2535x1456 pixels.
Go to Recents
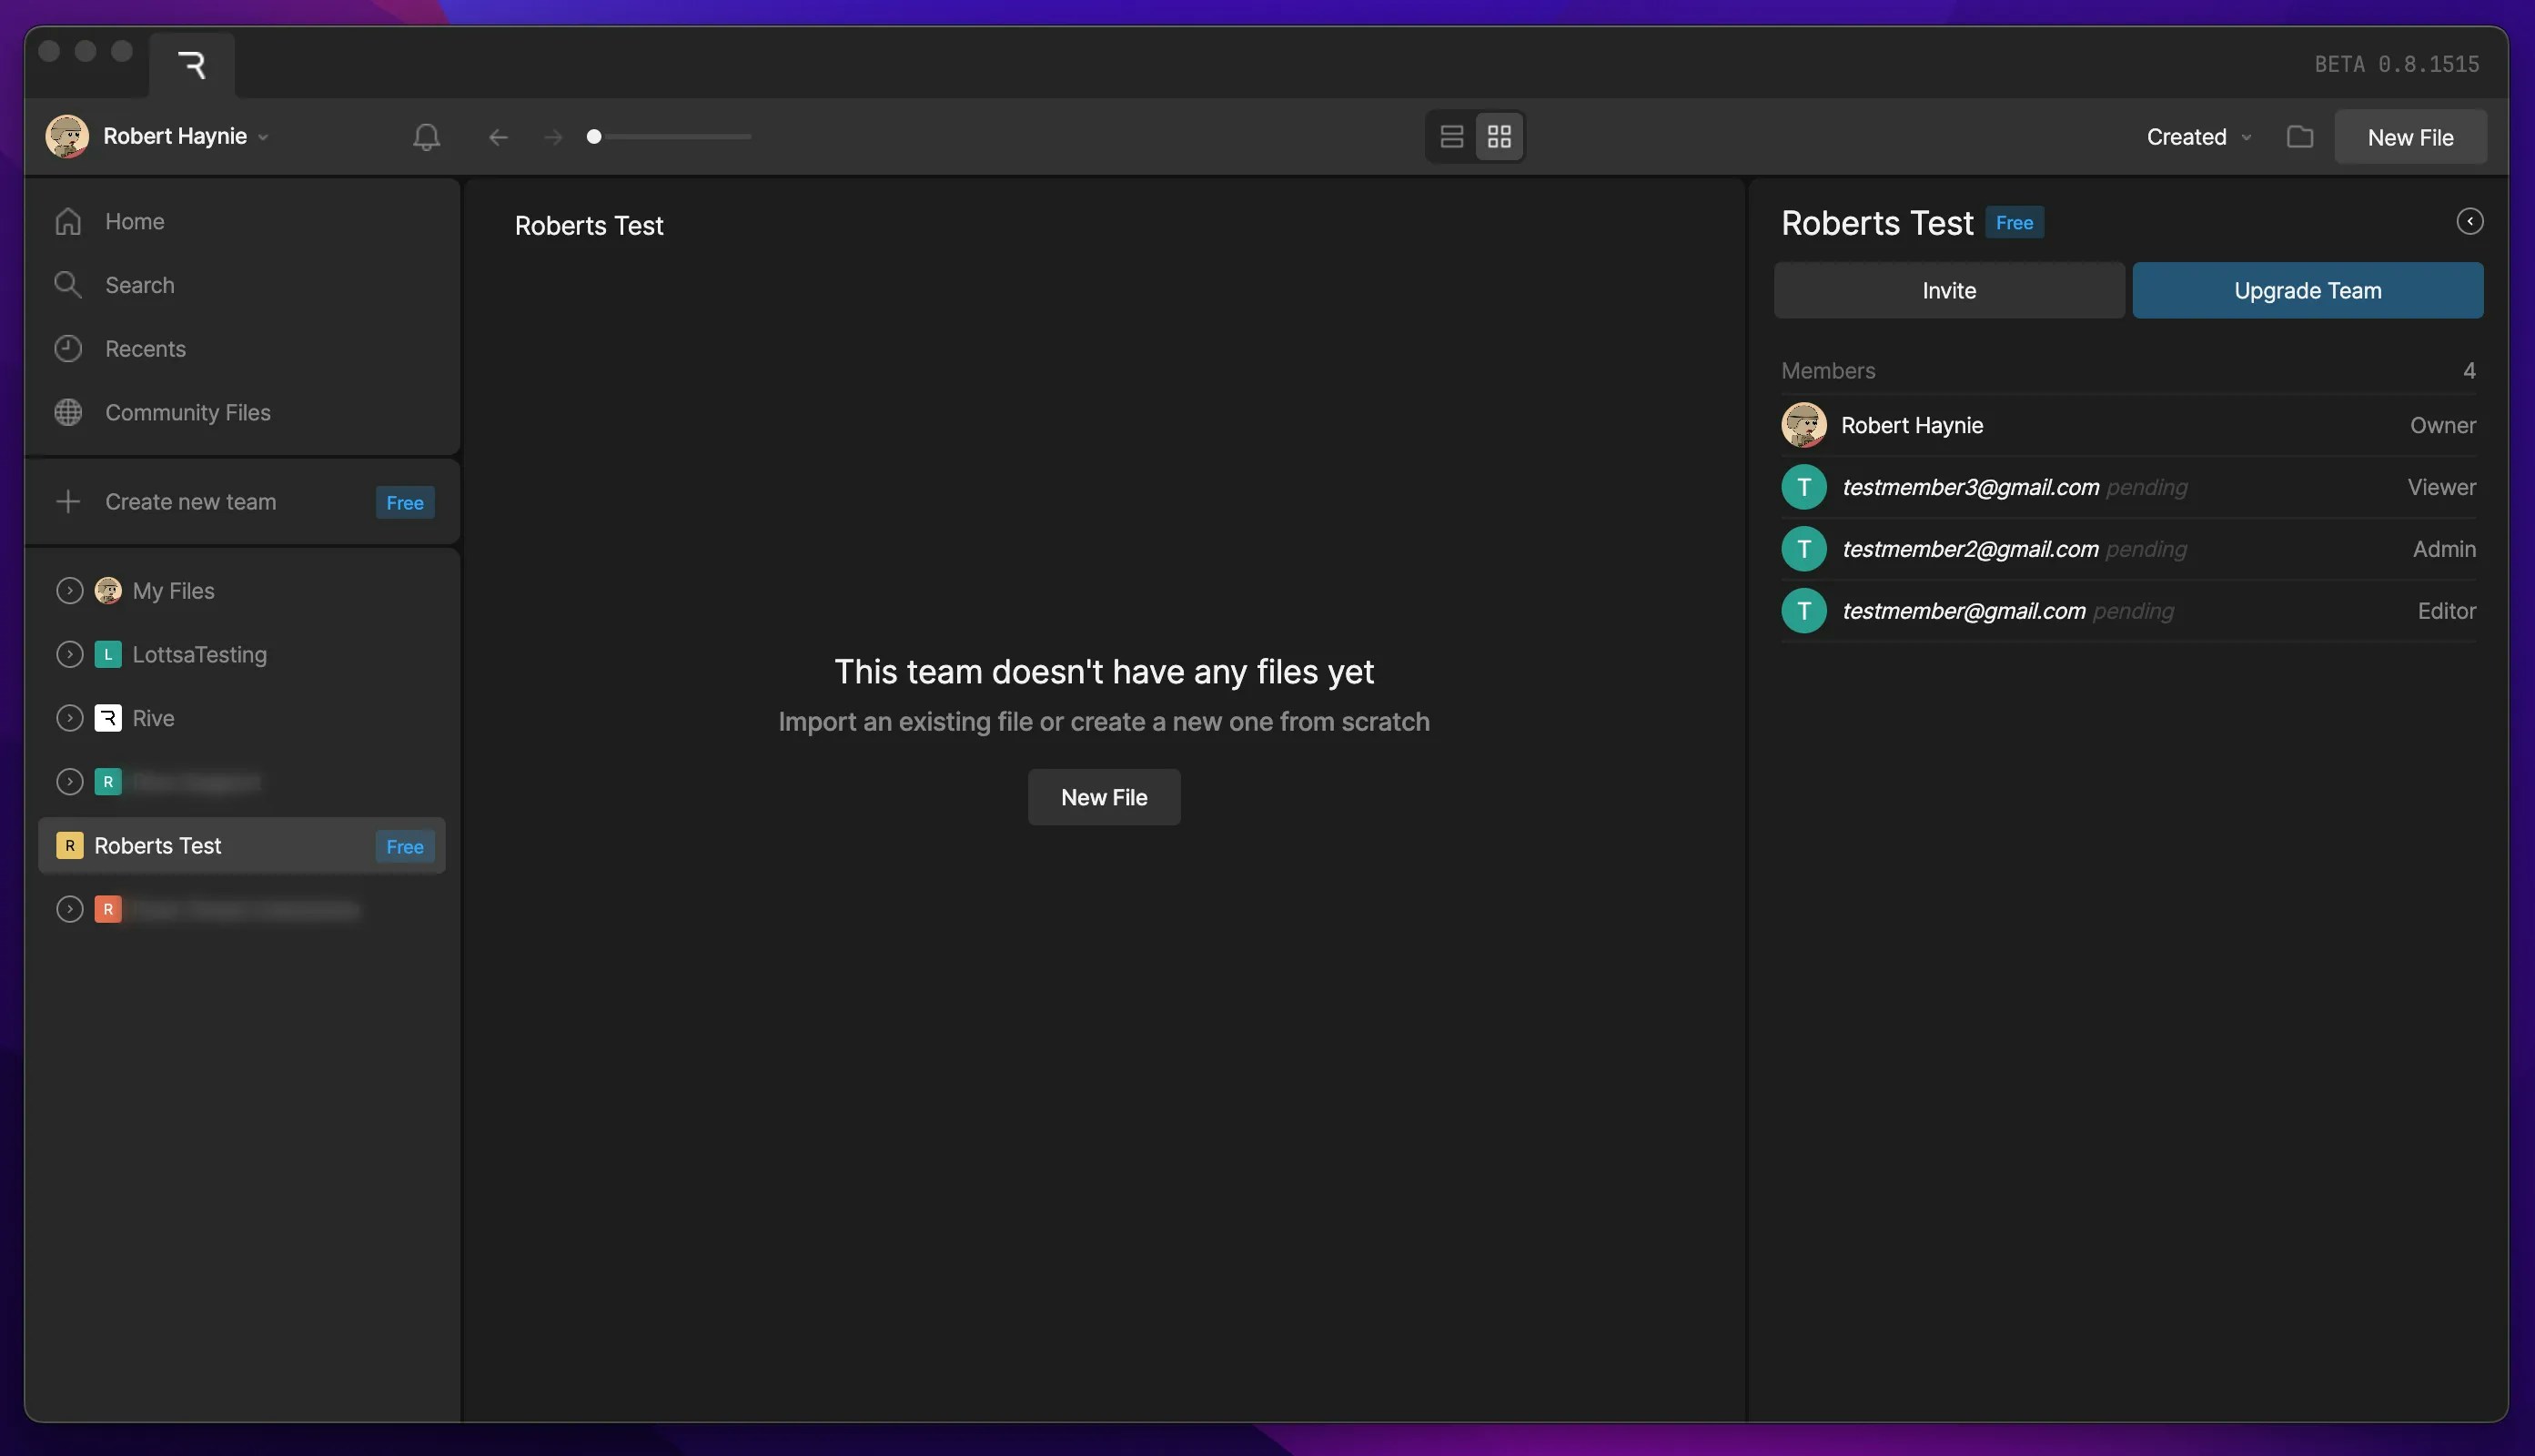pyautogui.click(x=145, y=349)
